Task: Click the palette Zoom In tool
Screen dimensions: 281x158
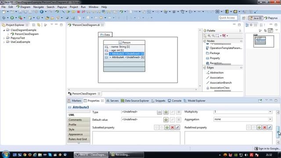Action: [x=209, y=36]
